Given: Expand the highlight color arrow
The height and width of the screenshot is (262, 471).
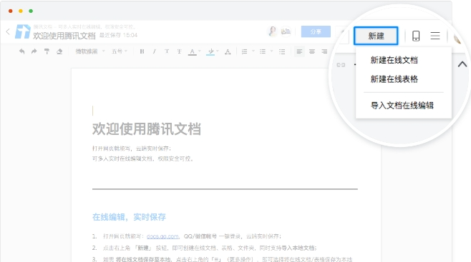Looking at the screenshot, I should coord(218,51).
